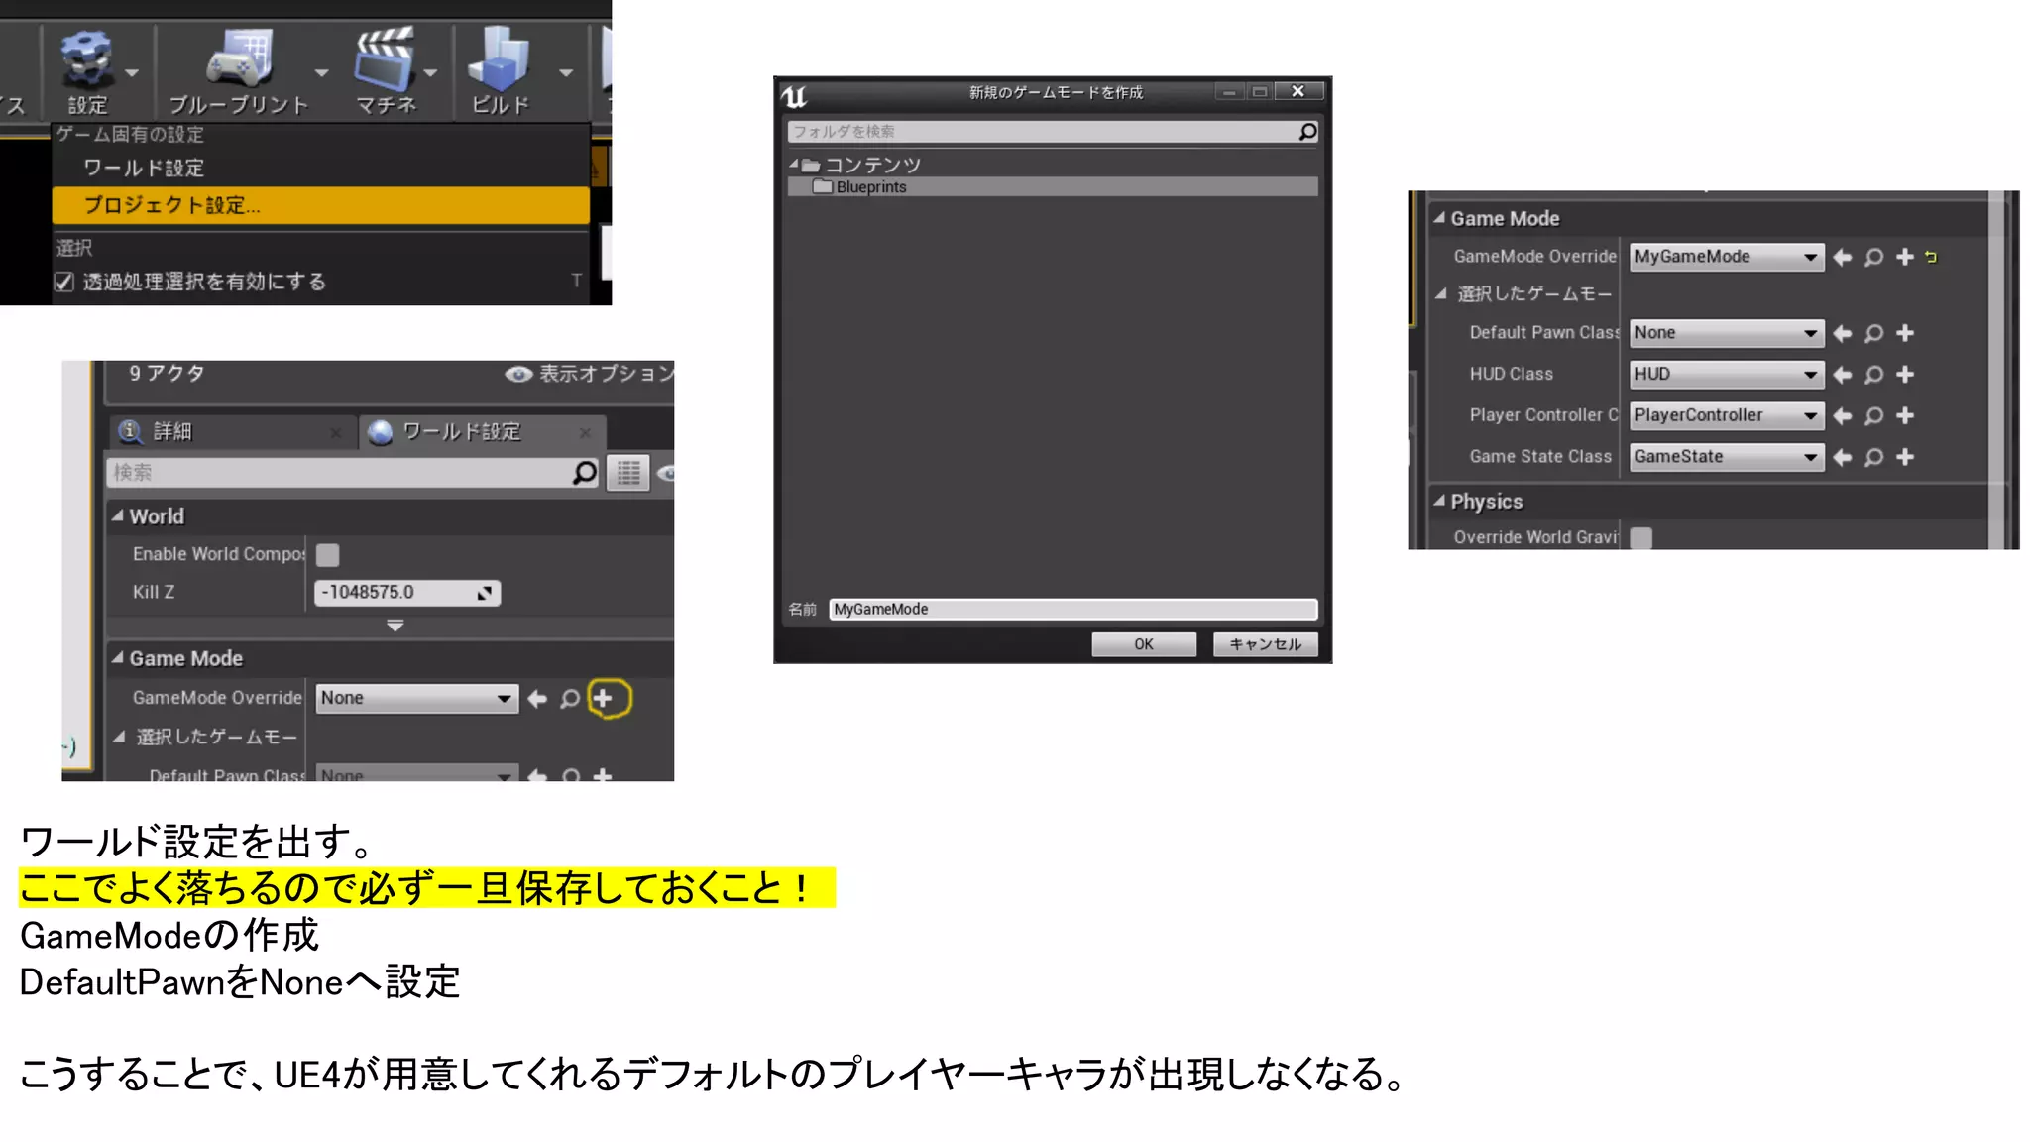The width and height of the screenshot is (2030, 1142).
Task: Use selected asset arrow for MyGameMode override
Action: click(1842, 258)
